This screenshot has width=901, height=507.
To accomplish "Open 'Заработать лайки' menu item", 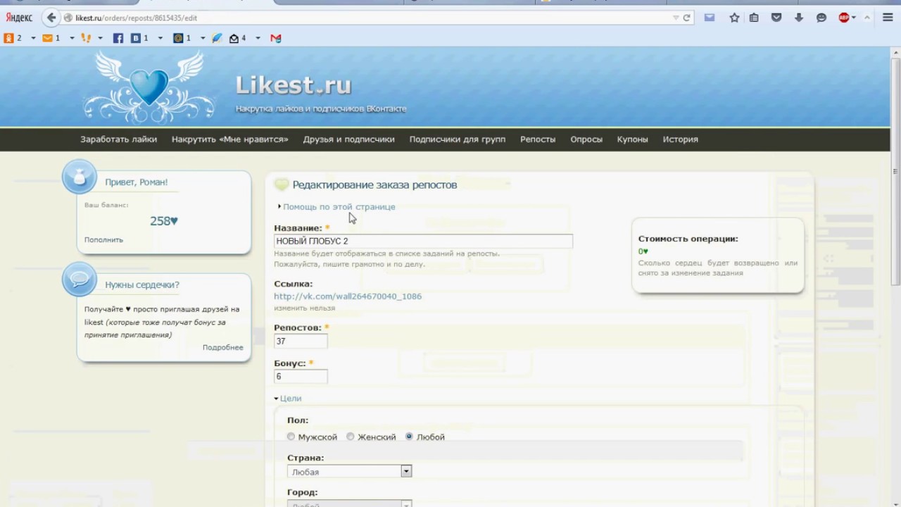I will coord(119,139).
